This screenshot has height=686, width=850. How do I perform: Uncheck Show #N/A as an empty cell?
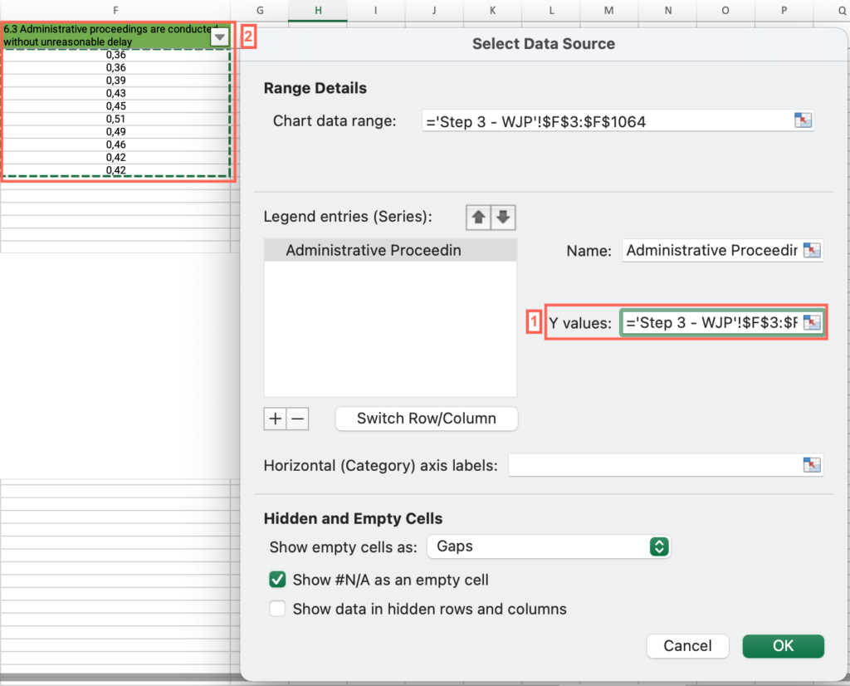[277, 580]
